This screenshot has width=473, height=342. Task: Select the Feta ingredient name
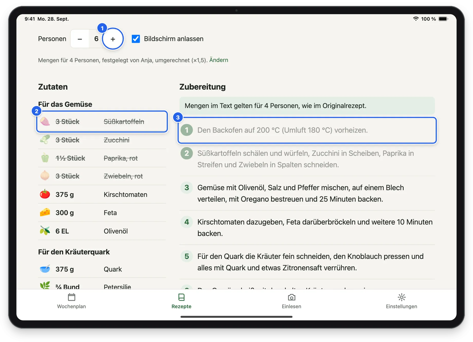pyautogui.click(x=110, y=213)
